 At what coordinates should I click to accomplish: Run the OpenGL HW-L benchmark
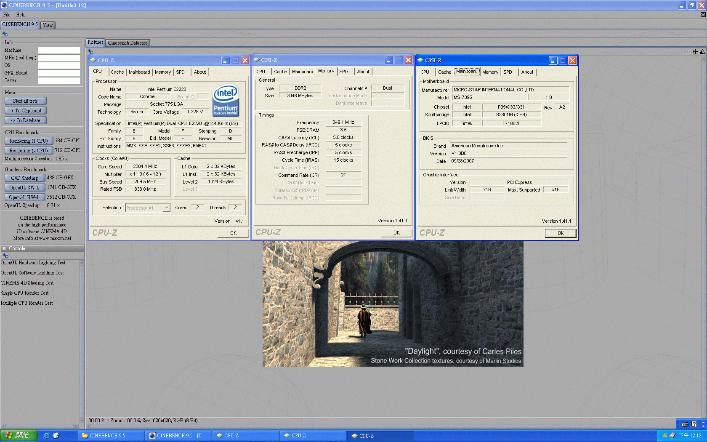click(24, 197)
